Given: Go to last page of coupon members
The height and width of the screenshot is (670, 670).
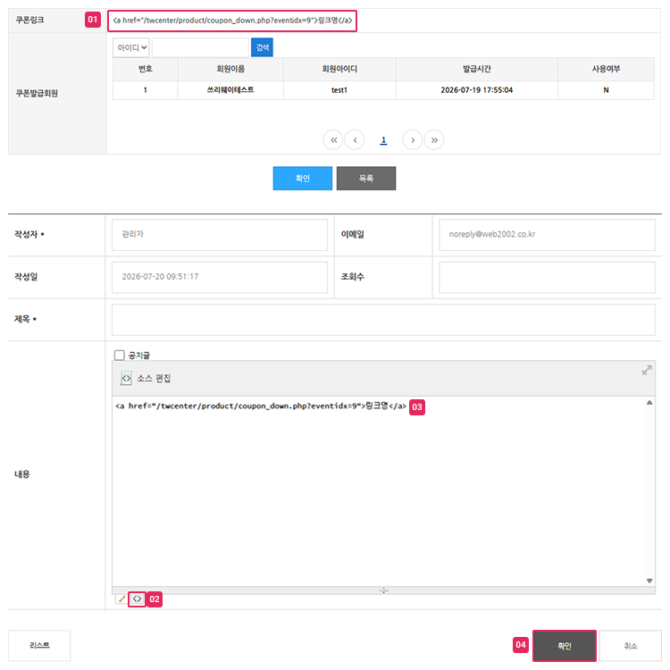Looking at the screenshot, I should coord(434,140).
